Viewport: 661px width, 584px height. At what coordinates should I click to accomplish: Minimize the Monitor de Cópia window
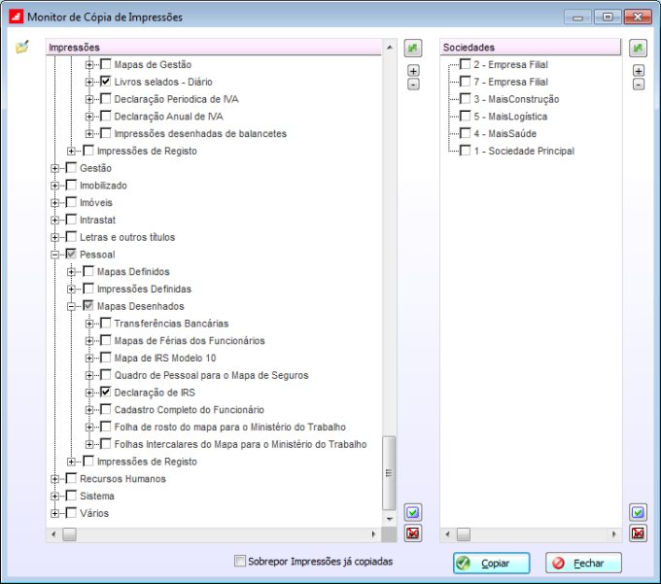tap(578, 17)
